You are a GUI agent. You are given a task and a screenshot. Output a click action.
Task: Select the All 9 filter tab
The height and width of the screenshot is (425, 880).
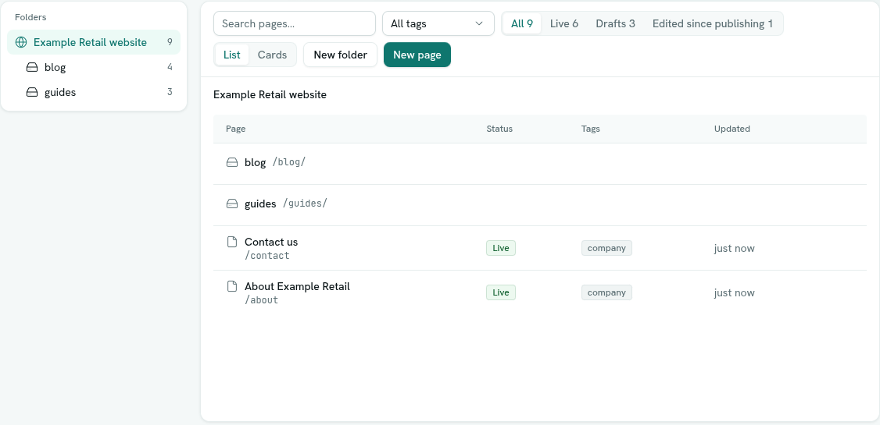tap(522, 23)
